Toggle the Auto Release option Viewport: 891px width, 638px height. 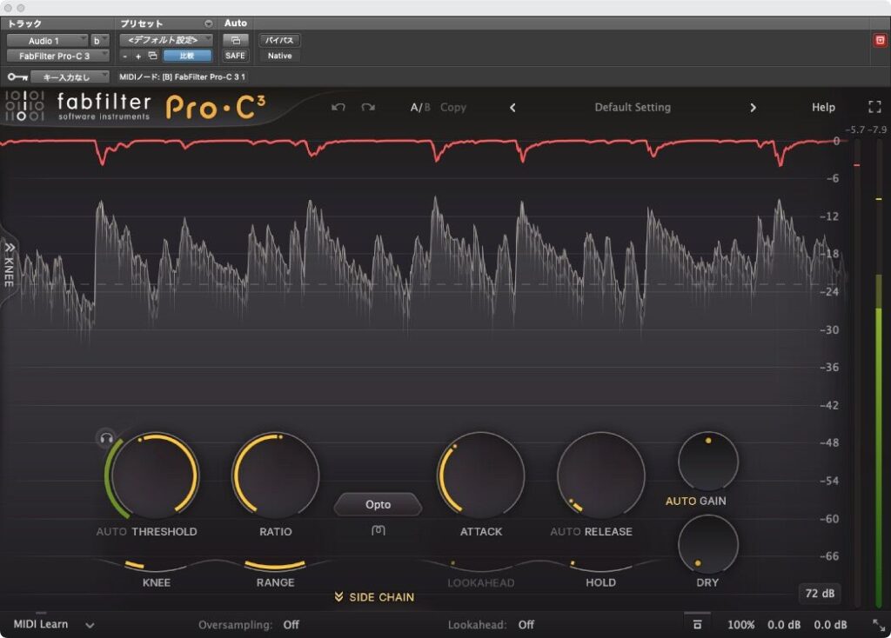(566, 532)
